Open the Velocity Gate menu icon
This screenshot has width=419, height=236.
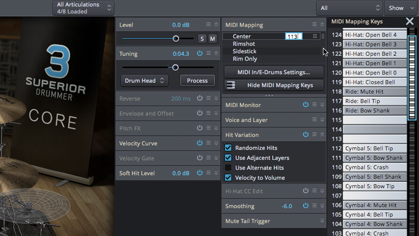tap(209, 158)
